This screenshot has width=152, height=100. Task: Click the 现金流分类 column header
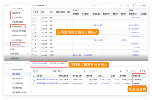(137, 76)
